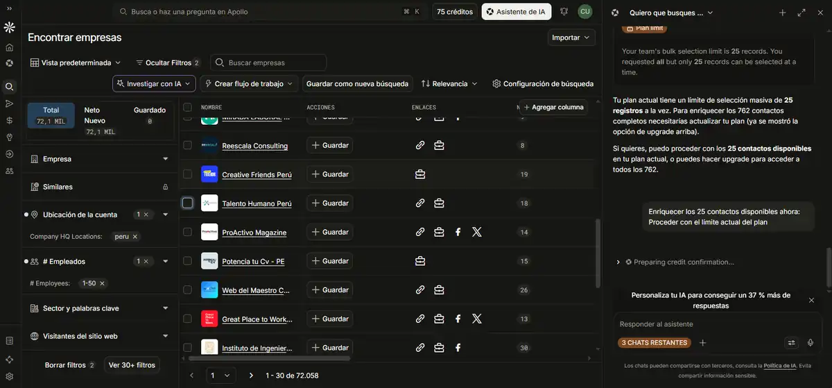Click Borrar filtros
832x388 pixels.
pyautogui.click(x=69, y=364)
